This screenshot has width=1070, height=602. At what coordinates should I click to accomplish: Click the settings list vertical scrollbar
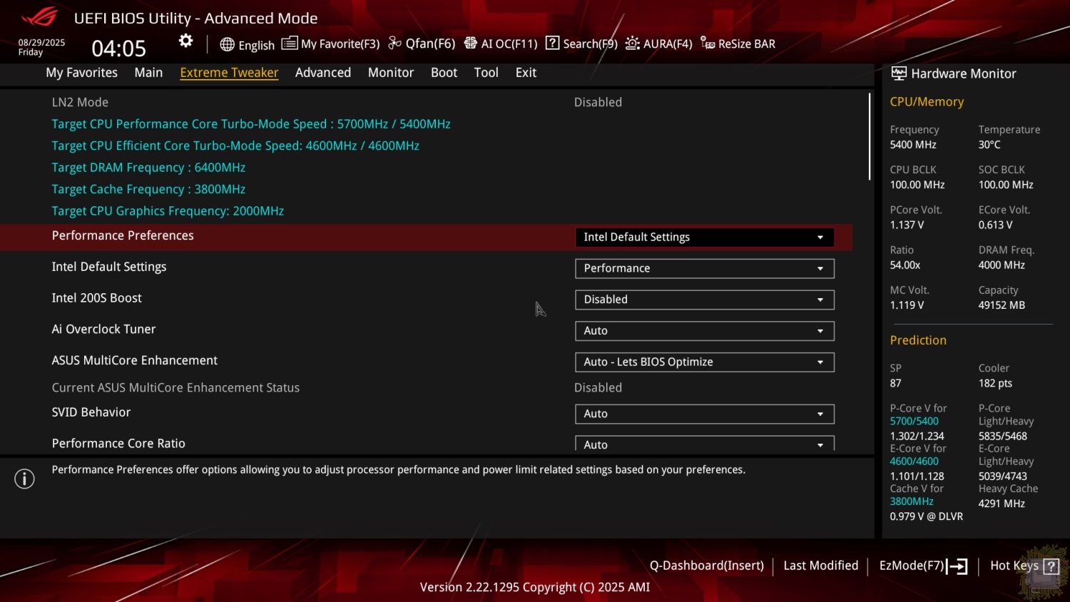click(x=870, y=136)
